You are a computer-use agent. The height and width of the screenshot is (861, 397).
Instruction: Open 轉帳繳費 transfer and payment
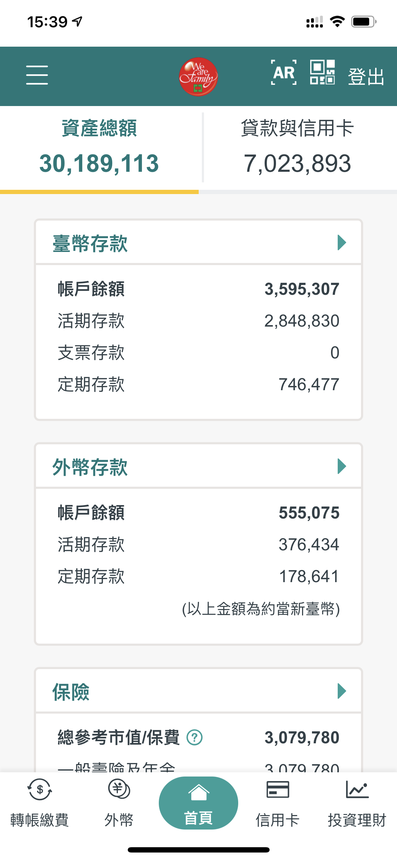pos(40,803)
